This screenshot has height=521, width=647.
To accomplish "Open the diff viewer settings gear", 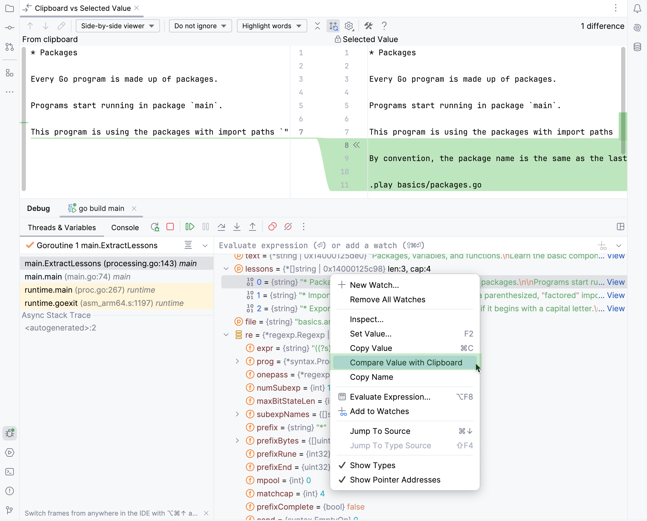I will click(349, 26).
